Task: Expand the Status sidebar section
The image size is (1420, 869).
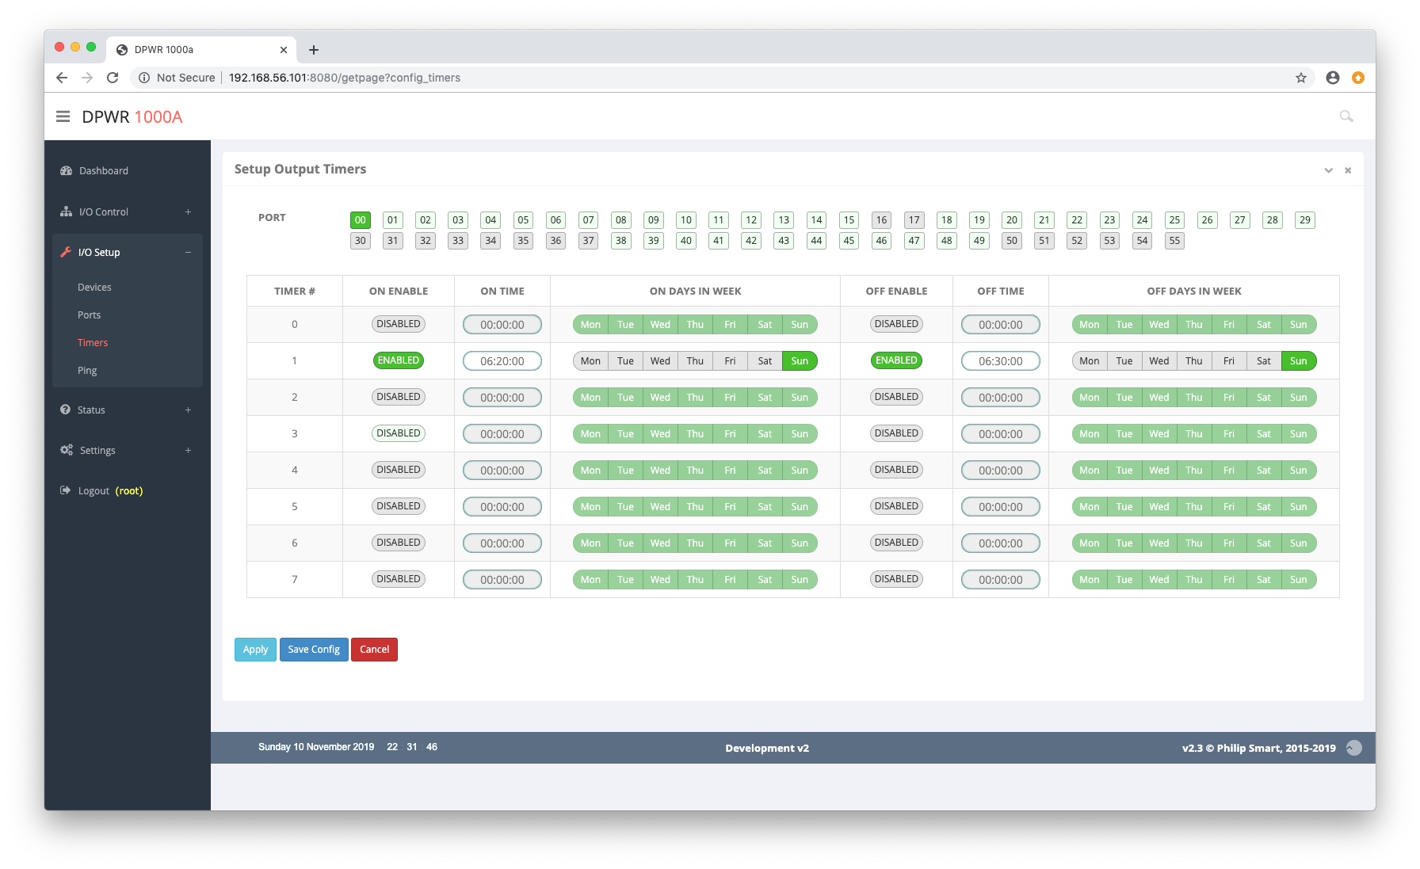Action: coord(188,410)
